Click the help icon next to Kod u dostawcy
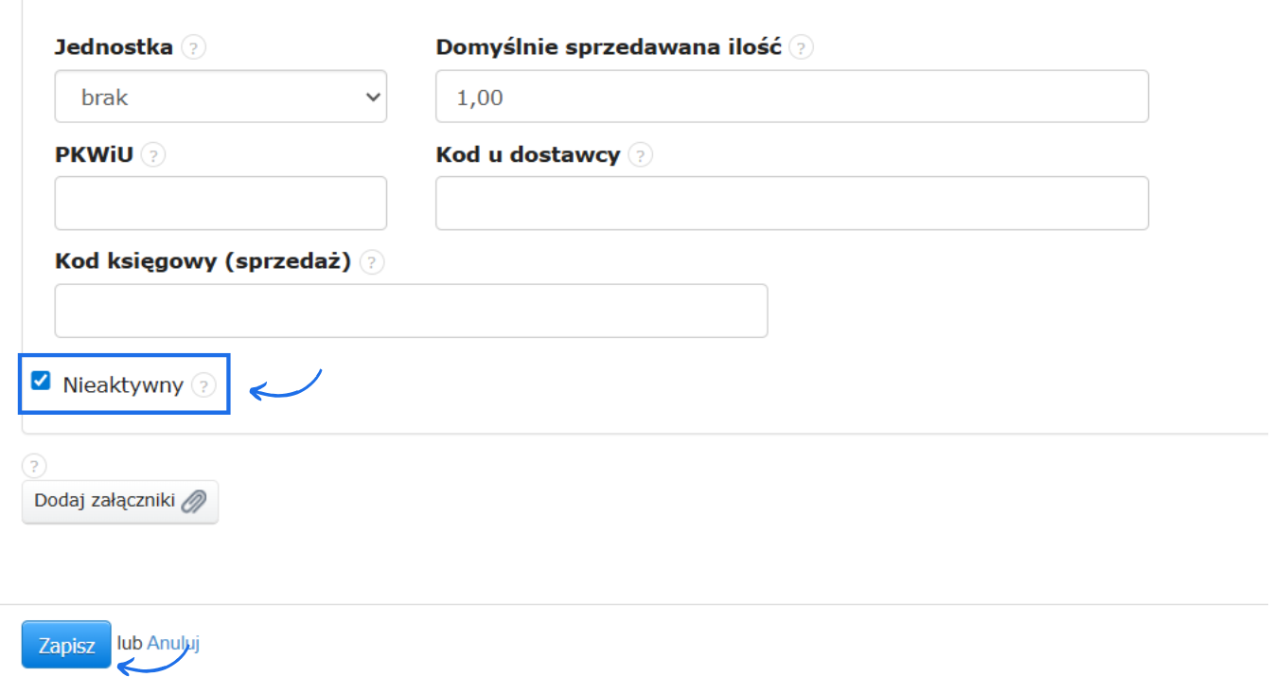Image resolution: width=1273 pixels, height=677 pixels. (641, 154)
